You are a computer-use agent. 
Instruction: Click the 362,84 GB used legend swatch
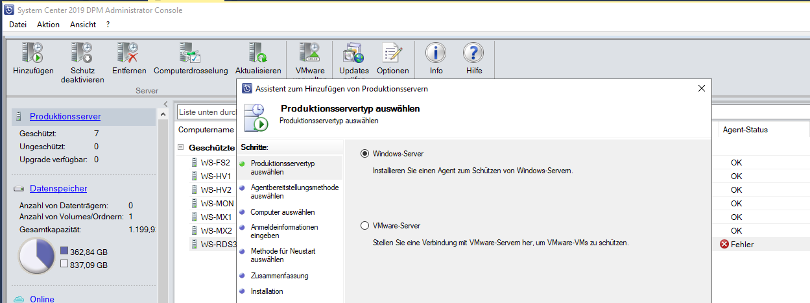(64, 250)
